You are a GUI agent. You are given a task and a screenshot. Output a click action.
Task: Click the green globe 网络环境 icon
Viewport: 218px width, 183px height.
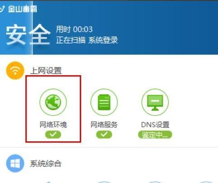[53, 102]
